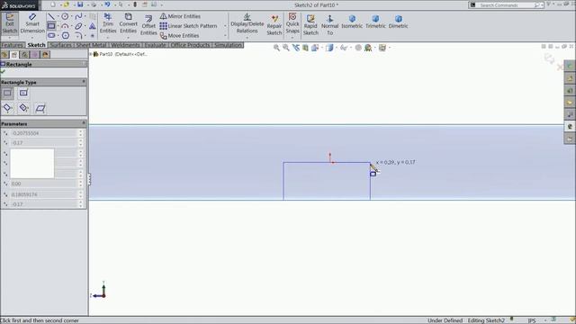This screenshot has height=324, width=576.
Task: Select the Arc sketch tool
Action: tap(65, 26)
